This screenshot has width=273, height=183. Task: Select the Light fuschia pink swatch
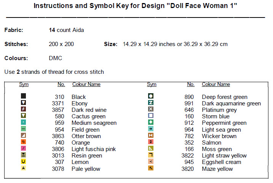pos(23,148)
